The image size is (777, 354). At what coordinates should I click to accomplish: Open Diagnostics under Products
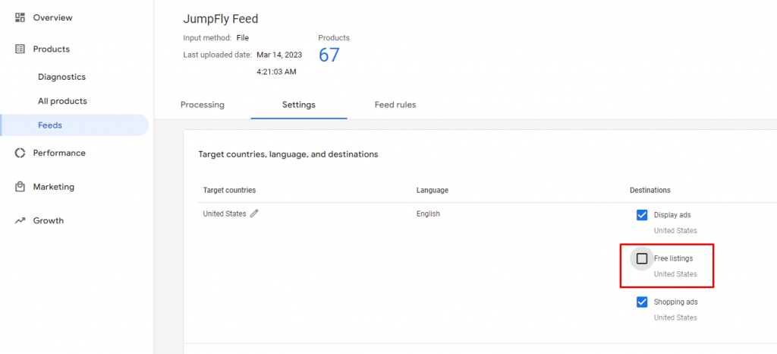coord(61,77)
